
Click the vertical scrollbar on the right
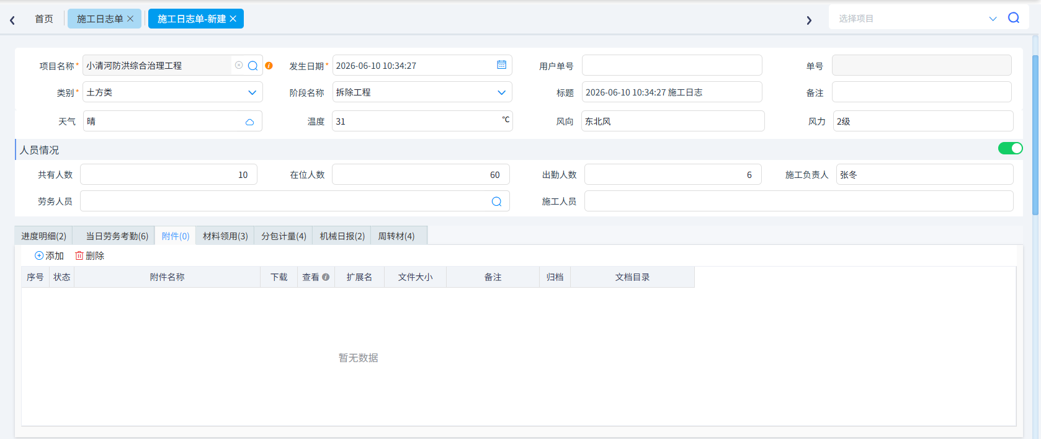click(1035, 135)
